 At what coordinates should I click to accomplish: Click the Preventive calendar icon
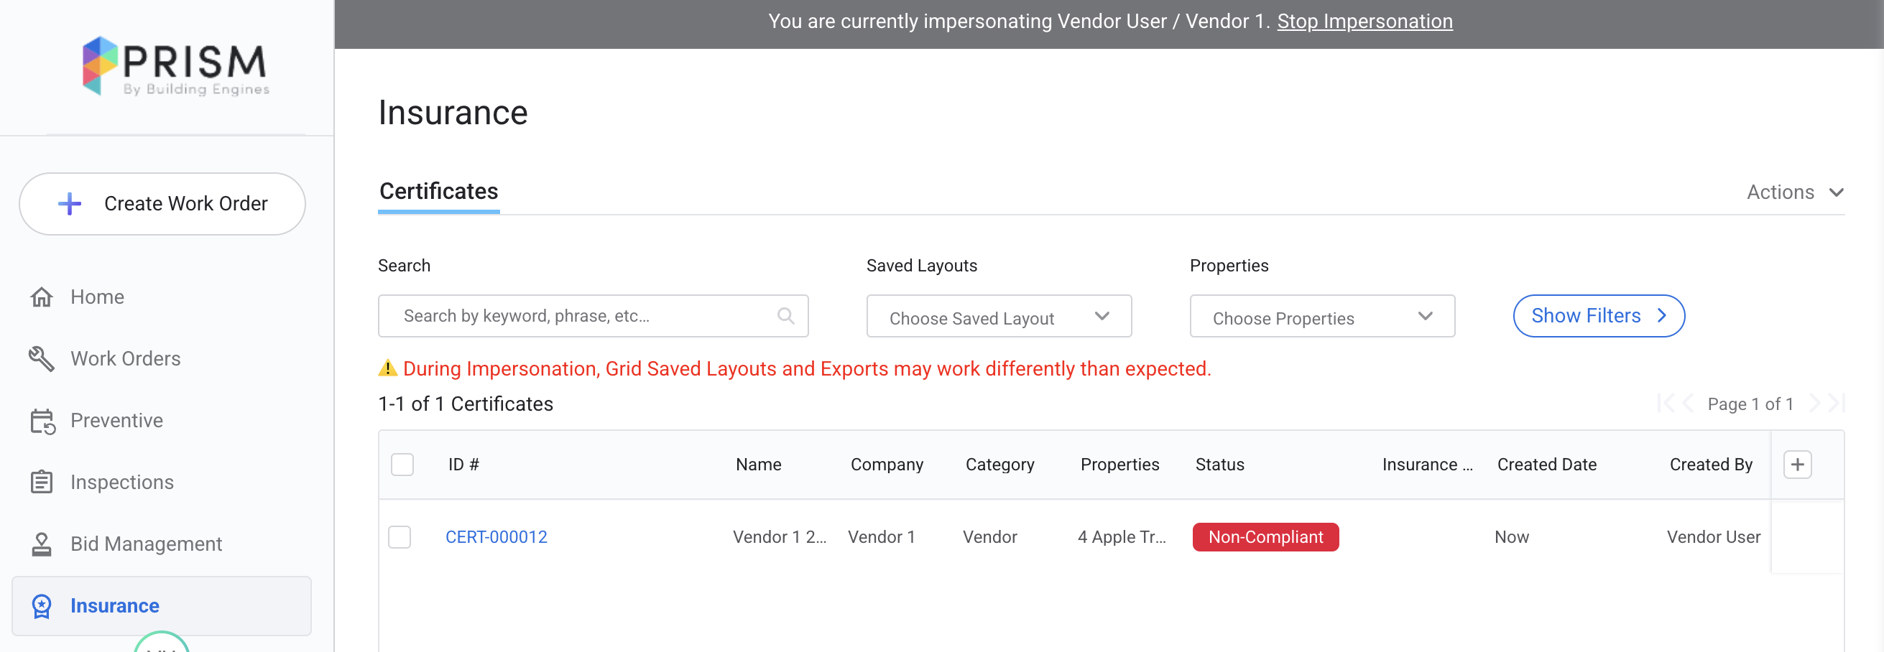click(x=42, y=421)
